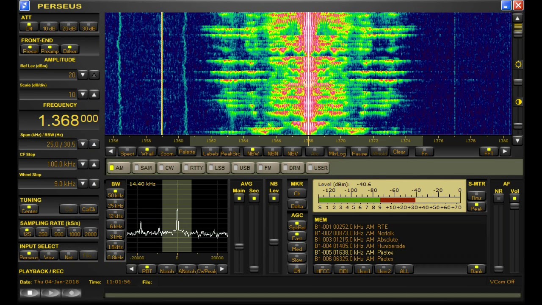Decrease Wheel Step with down arrow
This screenshot has width=542, height=305.
[x=83, y=183]
